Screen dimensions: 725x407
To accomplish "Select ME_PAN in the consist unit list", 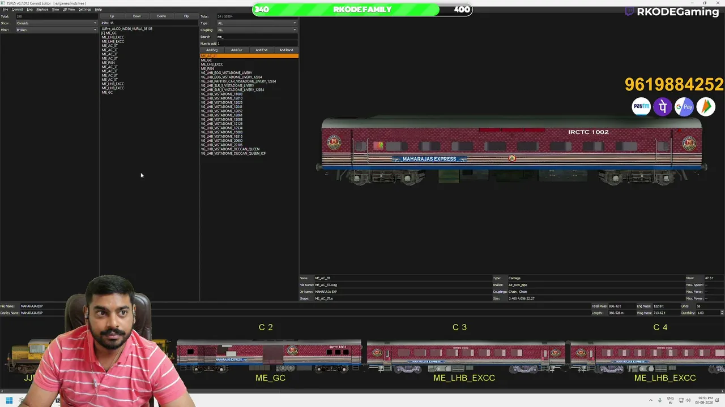I will tap(108, 63).
